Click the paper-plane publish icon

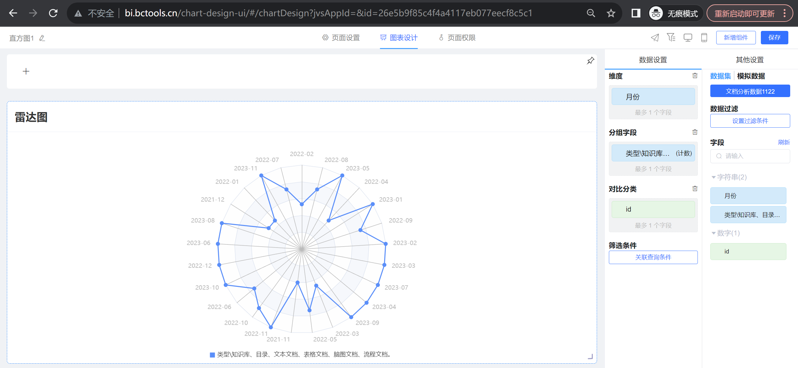tap(655, 38)
